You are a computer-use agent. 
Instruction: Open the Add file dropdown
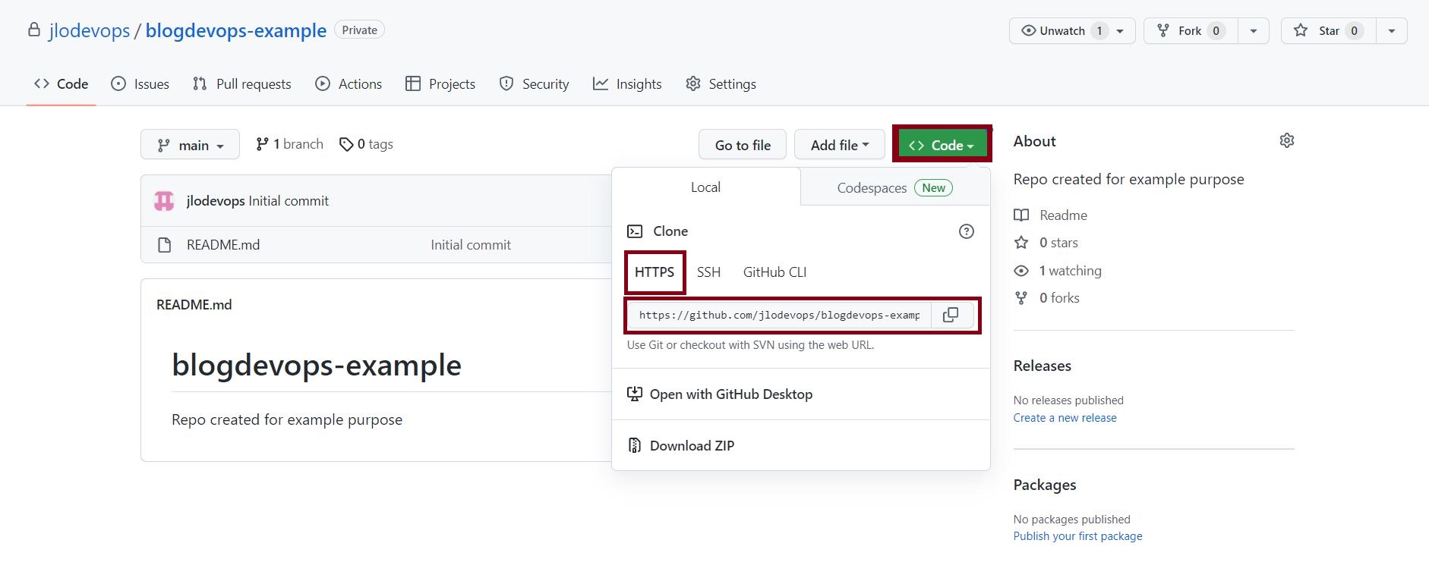pyautogui.click(x=840, y=145)
